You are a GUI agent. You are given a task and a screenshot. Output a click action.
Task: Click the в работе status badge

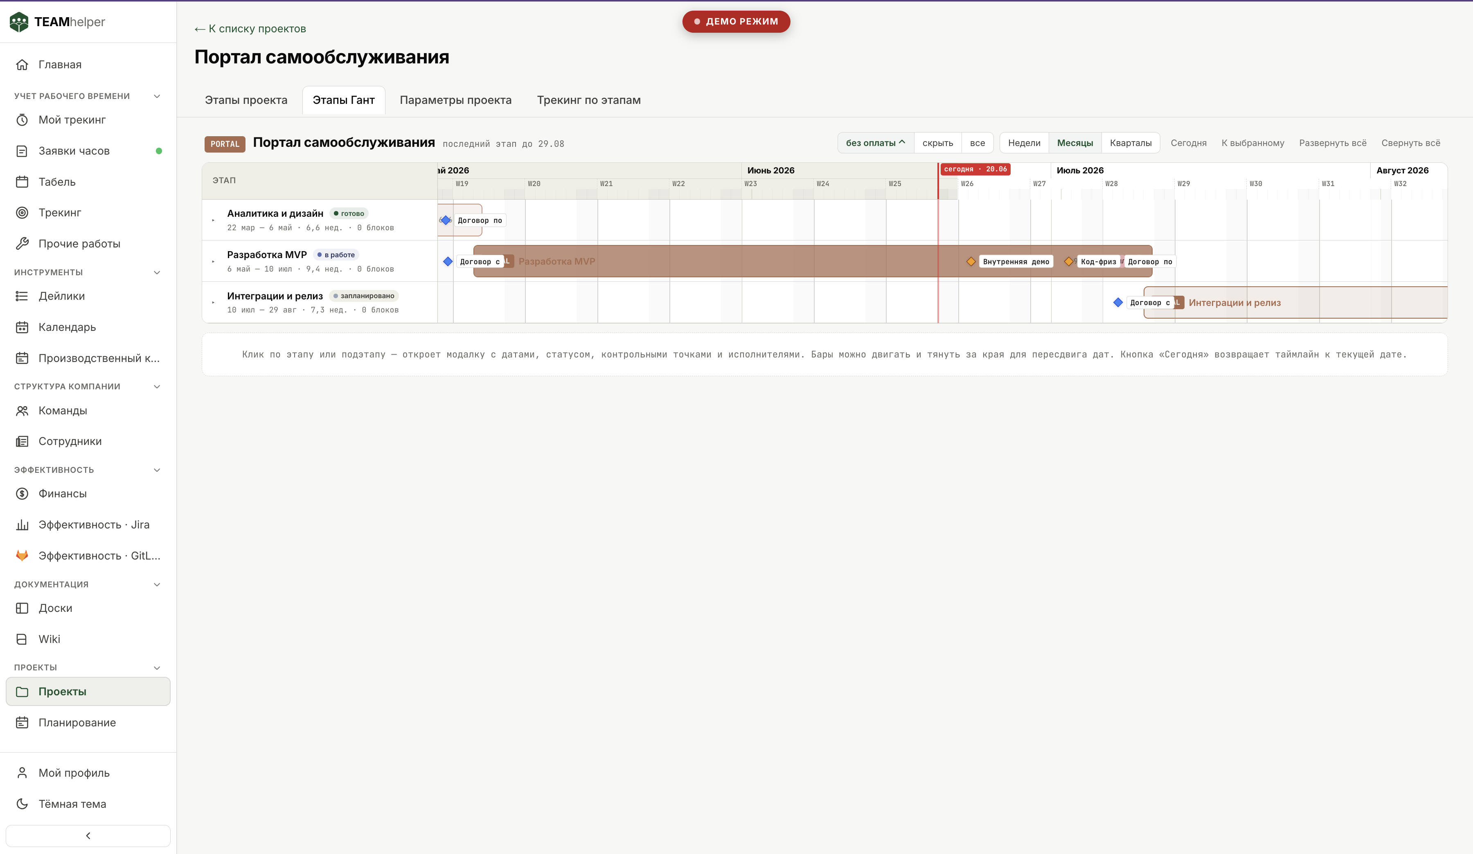point(336,255)
